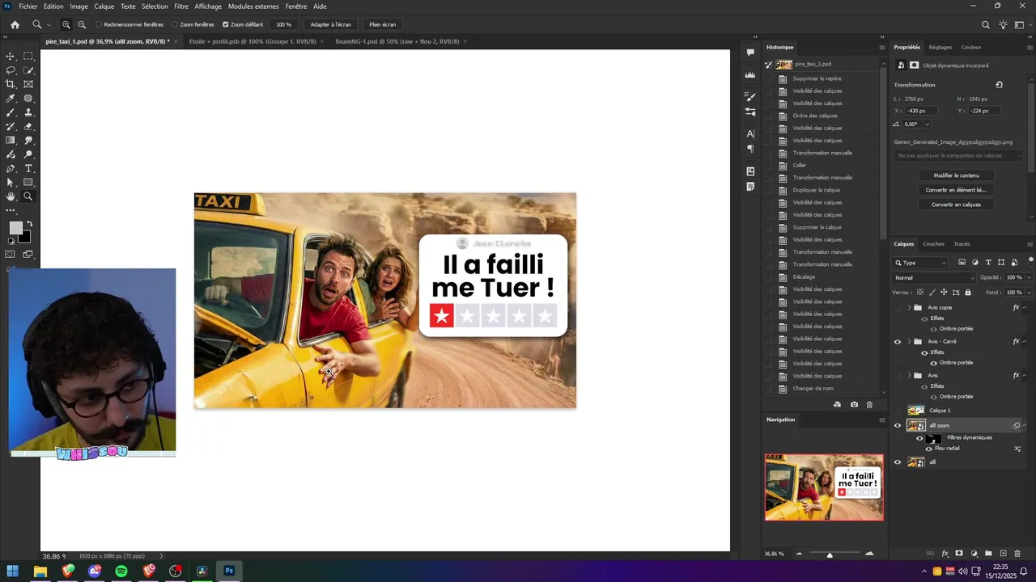The height and width of the screenshot is (582, 1036).
Task: Select the Gradient tool
Action: [x=11, y=140]
